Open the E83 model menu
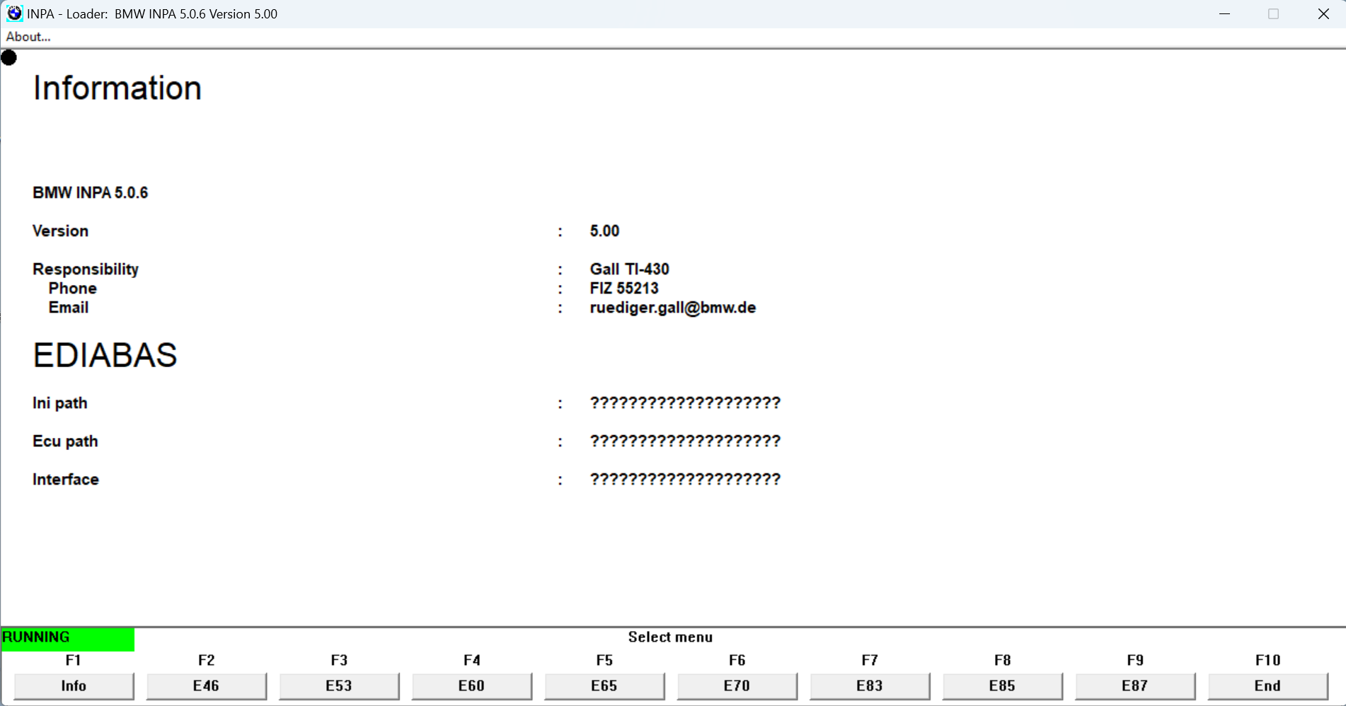Image resolution: width=1346 pixels, height=706 pixels. [870, 685]
